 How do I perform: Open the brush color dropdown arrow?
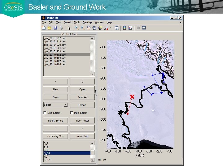pos(110,28)
